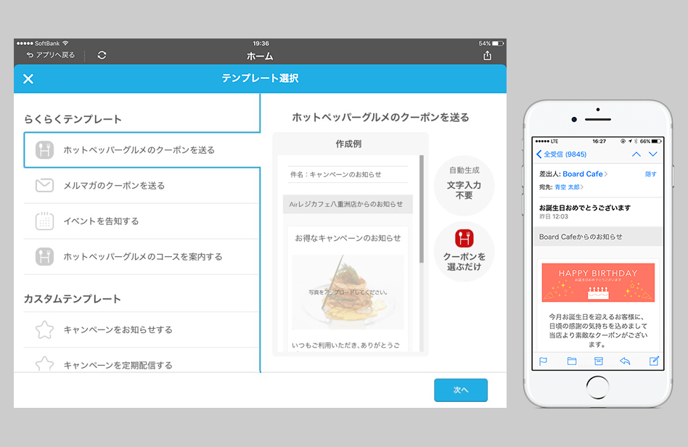688x447 pixels.
Task: Select ホットペッパーグルメのコースを案内する template
Action: 142,257
